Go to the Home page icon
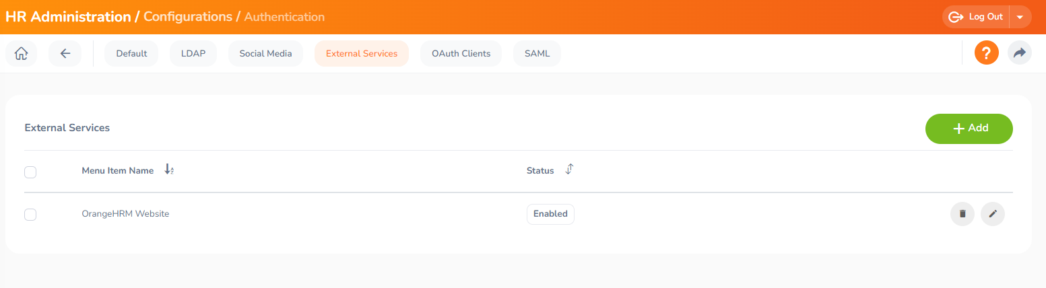This screenshot has width=1046, height=288. pos(21,54)
